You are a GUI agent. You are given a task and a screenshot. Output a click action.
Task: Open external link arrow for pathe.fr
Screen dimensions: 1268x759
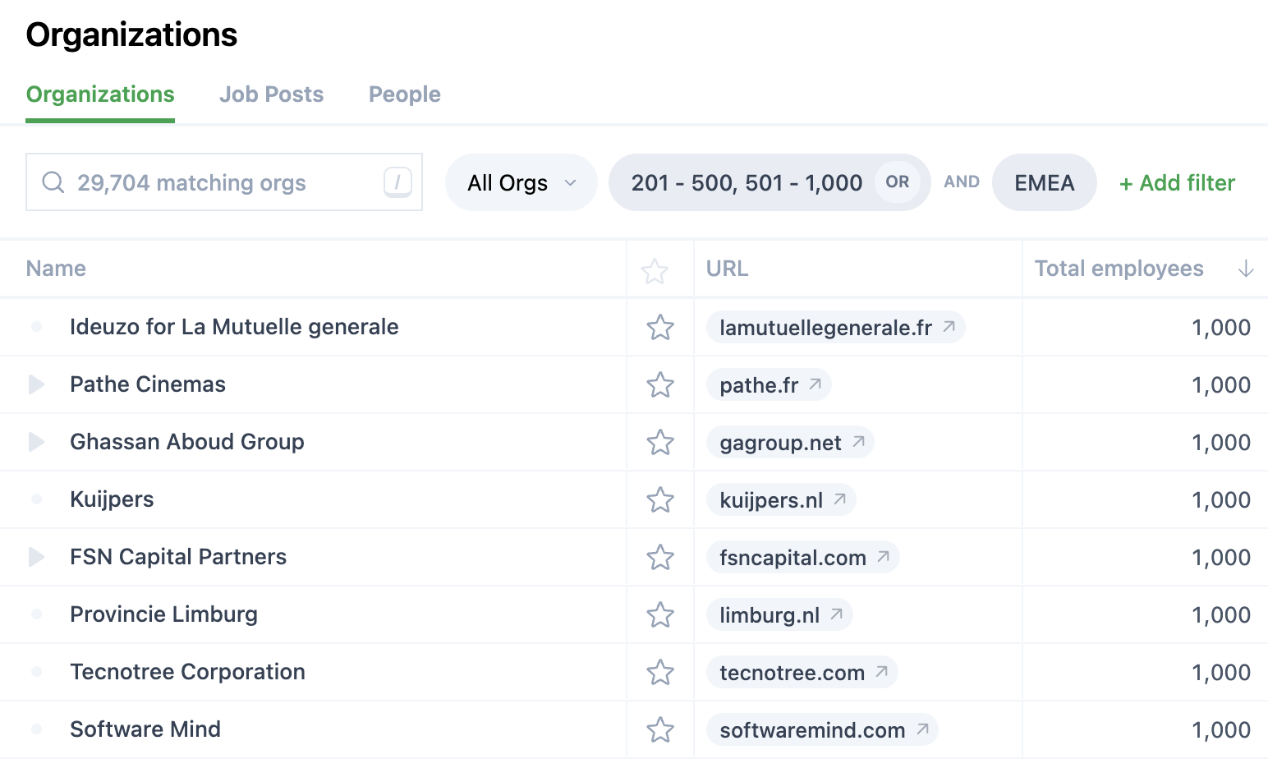click(815, 384)
